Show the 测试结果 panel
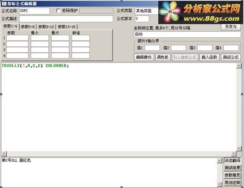The image size is (244, 188). pos(232,168)
